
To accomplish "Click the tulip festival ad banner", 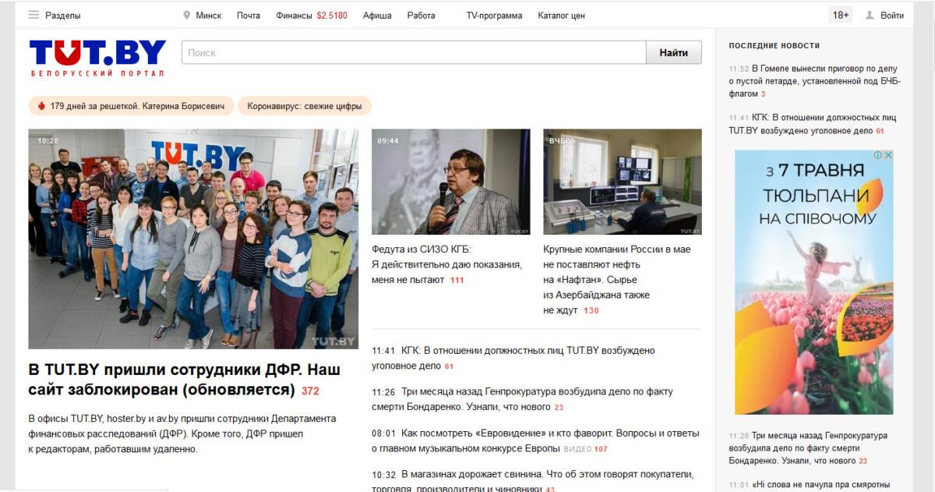I will (x=813, y=282).
